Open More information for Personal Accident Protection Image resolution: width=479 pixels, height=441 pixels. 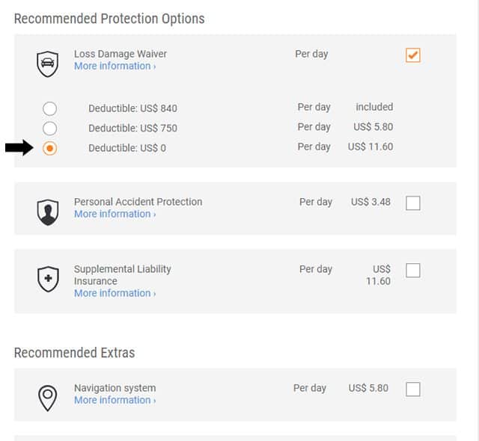pyautogui.click(x=115, y=214)
